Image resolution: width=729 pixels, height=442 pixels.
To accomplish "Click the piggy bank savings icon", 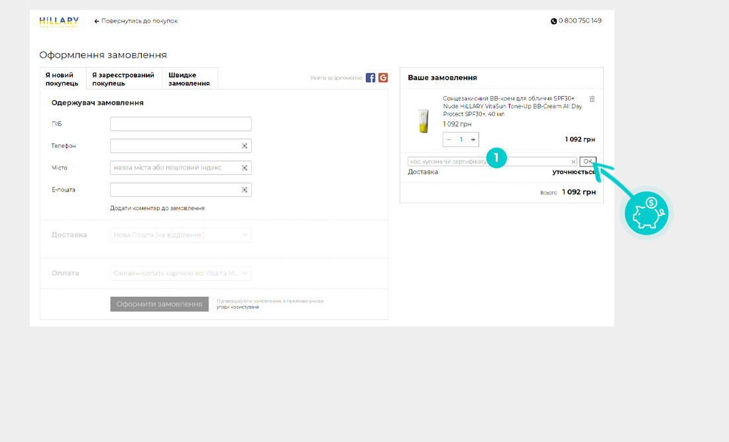I will (649, 214).
